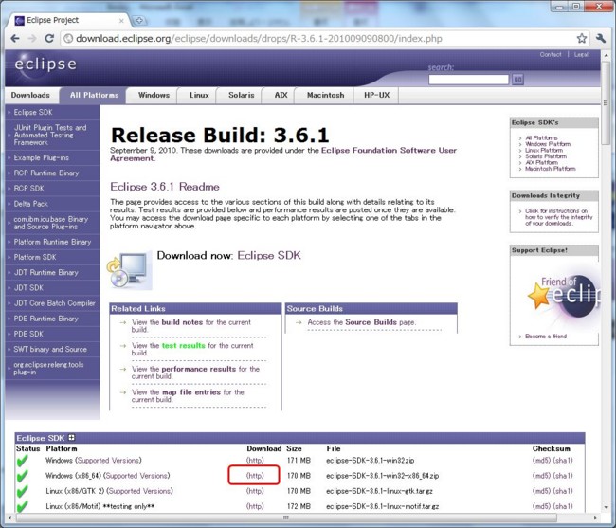Open the Contact link in header
The height and width of the screenshot is (528, 616).
pyautogui.click(x=551, y=55)
